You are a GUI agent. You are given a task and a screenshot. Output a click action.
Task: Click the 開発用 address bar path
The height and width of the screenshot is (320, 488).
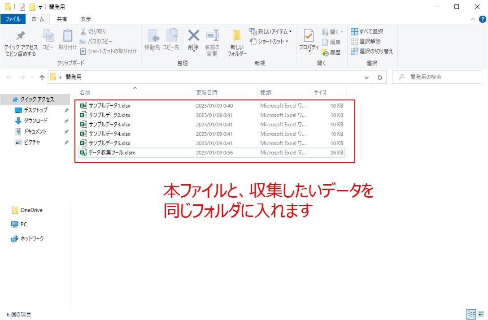(74, 77)
